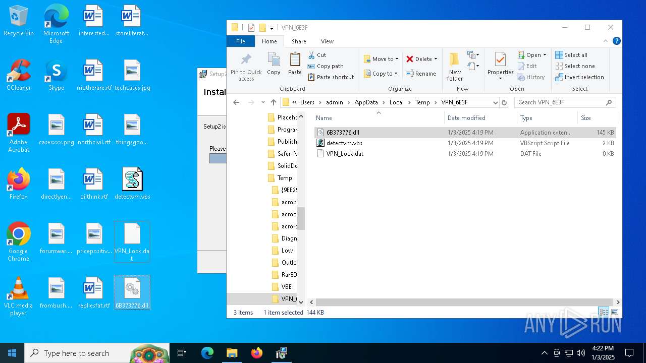The width and height of the screenshot is (646, 363).
Task: Click Select all in ribbon
Action: coord(571,55)
